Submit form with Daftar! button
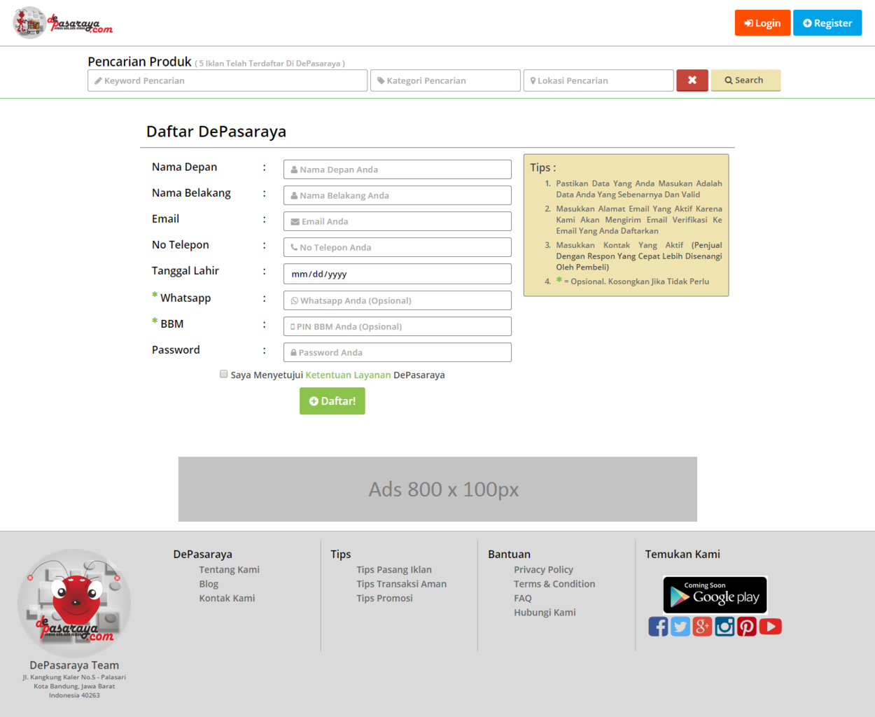The height and width of the screenshot is (717, 875). [332, 401]
